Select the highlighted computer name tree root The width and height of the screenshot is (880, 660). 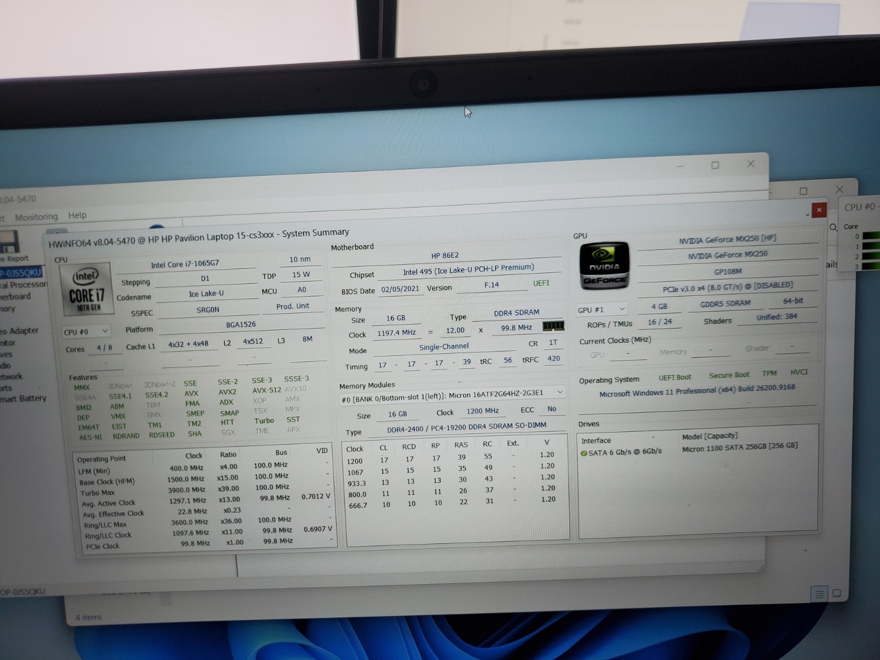tap(21, 273)
